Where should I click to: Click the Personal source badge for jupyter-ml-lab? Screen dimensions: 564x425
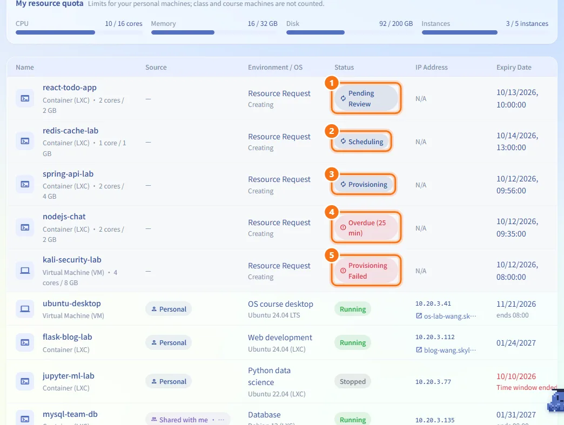click(x=169, y=381)
